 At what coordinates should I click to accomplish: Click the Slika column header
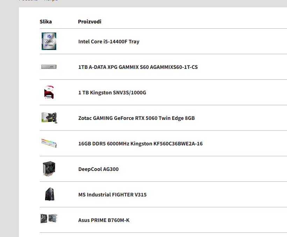46,22
